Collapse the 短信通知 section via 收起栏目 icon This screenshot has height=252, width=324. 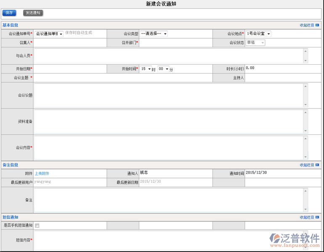(317, 217)
